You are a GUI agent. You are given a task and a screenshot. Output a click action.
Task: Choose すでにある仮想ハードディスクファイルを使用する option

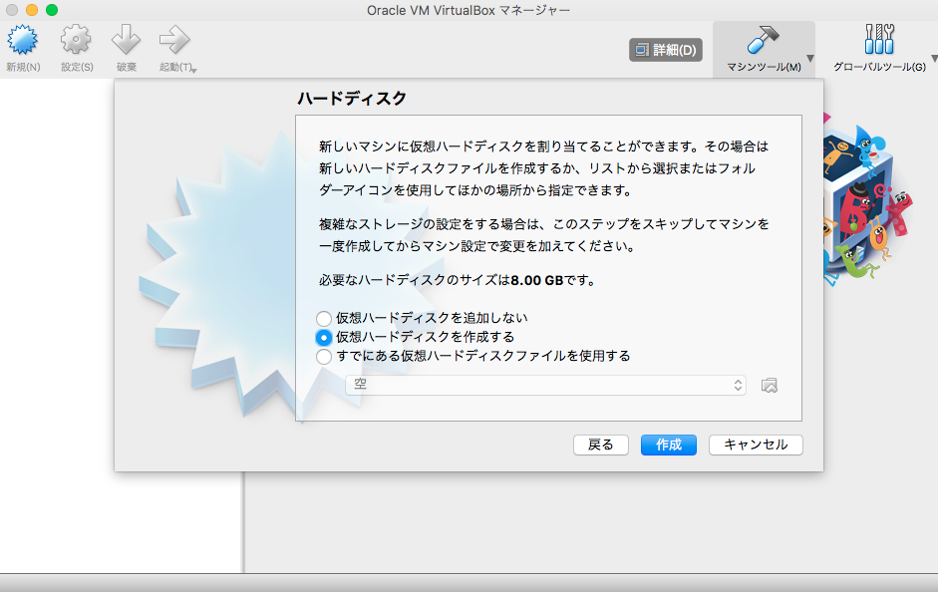[x=323, y=356]
